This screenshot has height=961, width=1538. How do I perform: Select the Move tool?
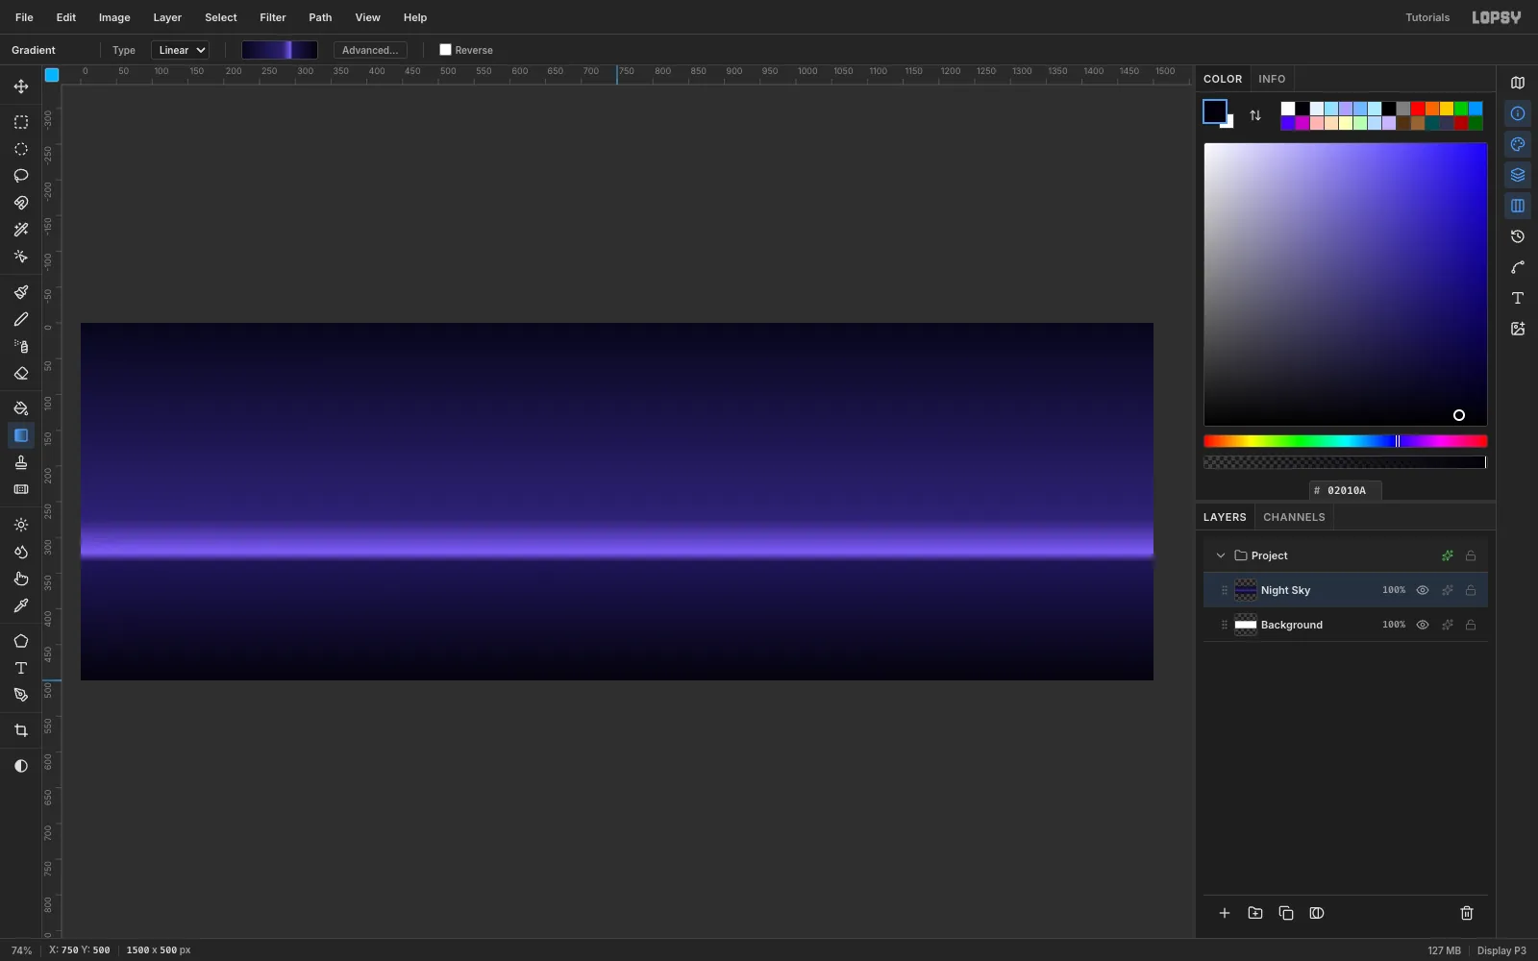[21, 86]
